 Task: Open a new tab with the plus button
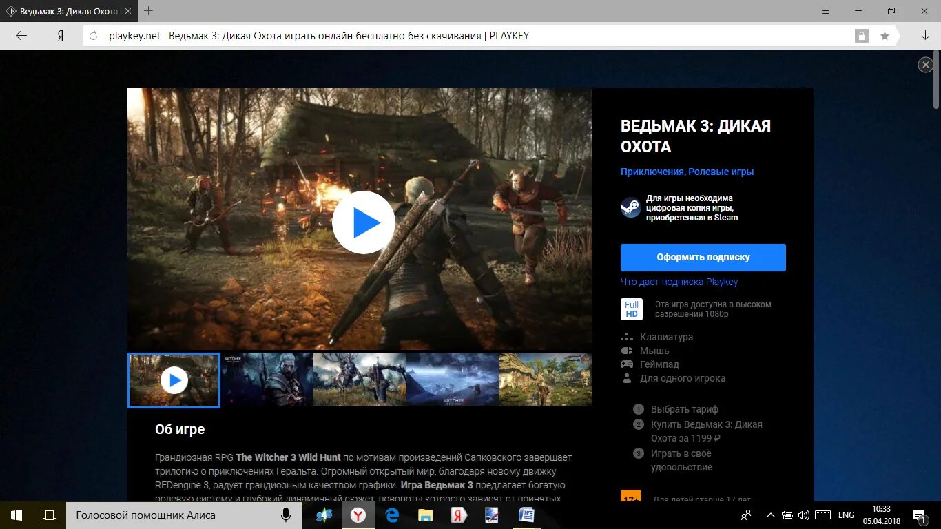[x=148, y=11]
